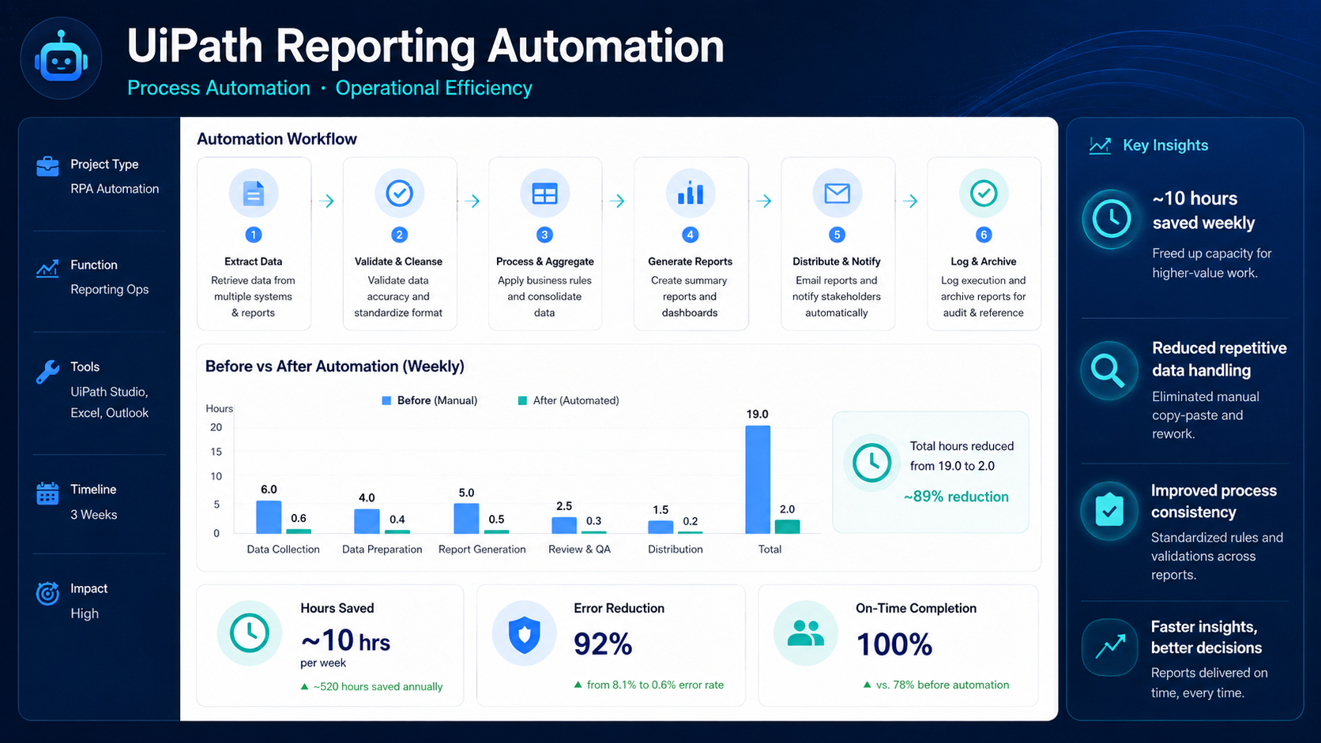Select the Validate & Cleanse checkmark icon
Image resolution: width=1321 pixels, height=743 pixels.
(399, 193)
